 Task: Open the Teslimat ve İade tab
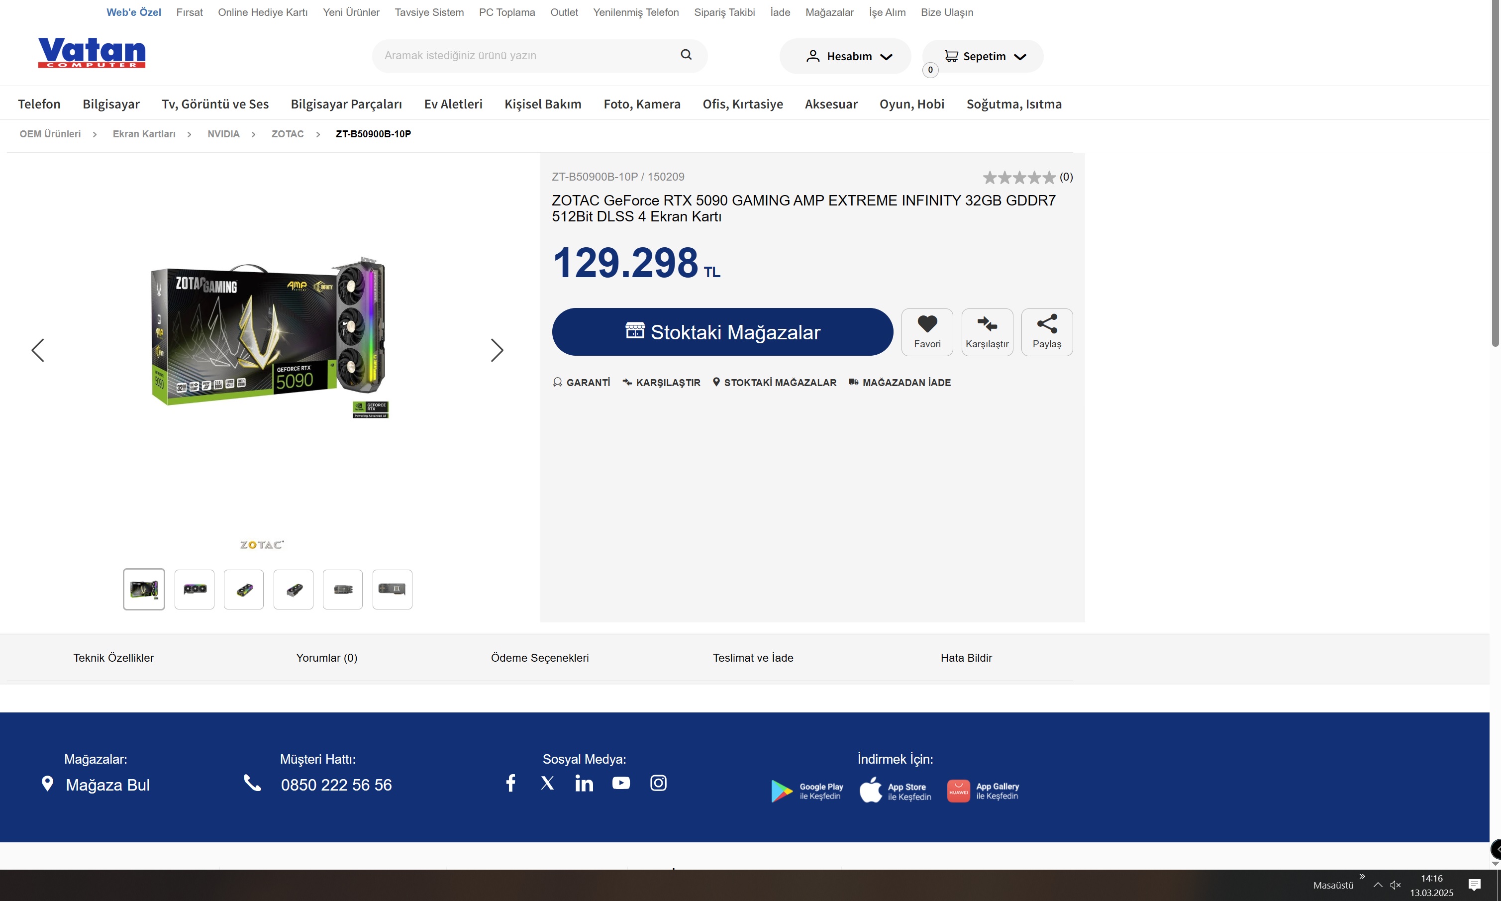tap(753, 658)
